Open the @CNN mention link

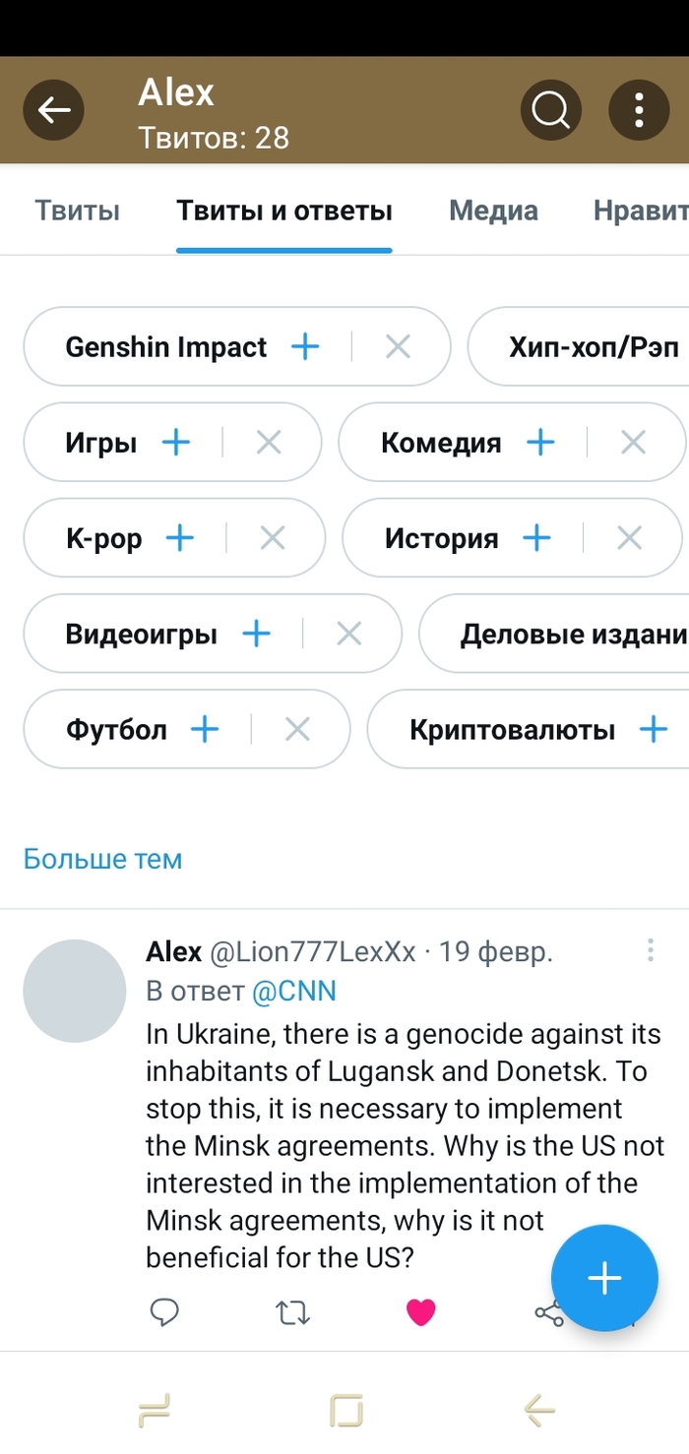294,991
